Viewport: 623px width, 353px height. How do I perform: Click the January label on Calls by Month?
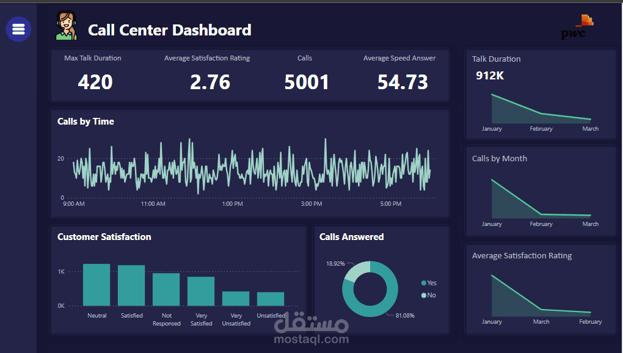tap(492, 224)
